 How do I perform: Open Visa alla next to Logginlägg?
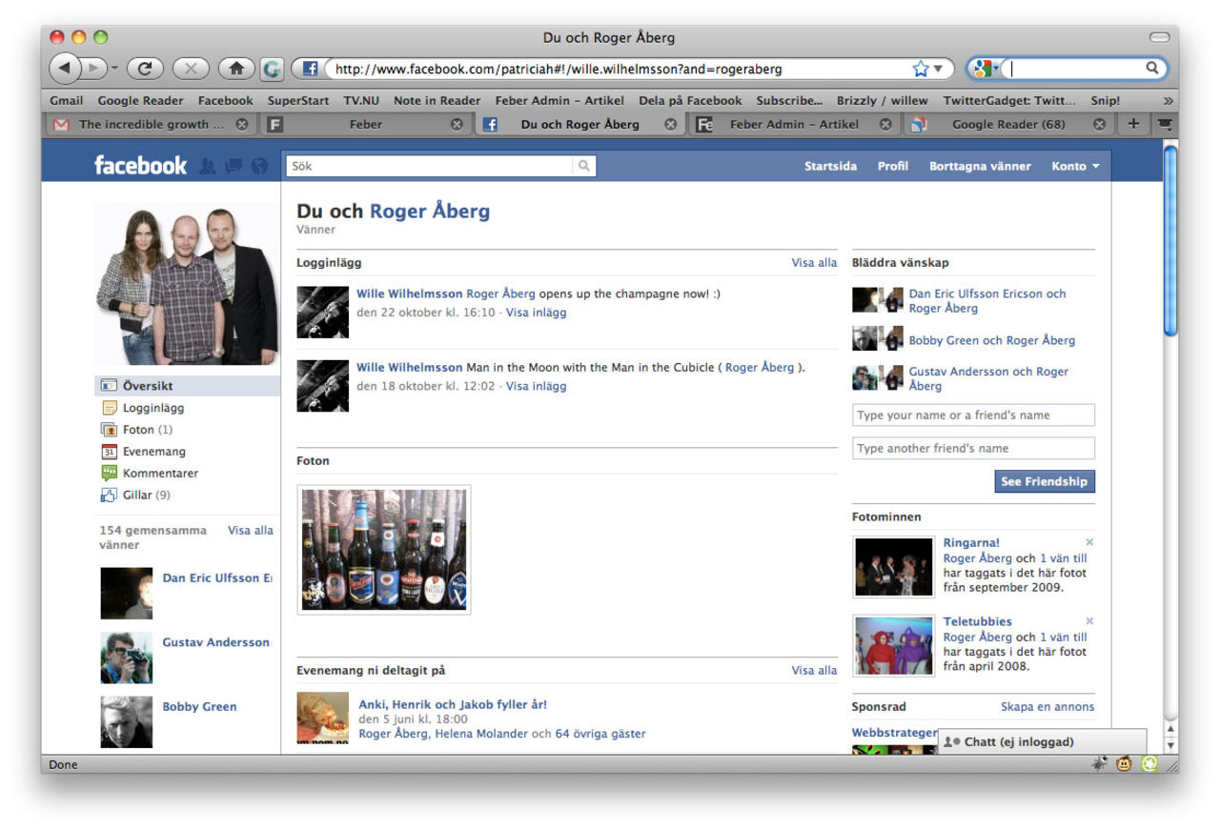pos(813,262)
